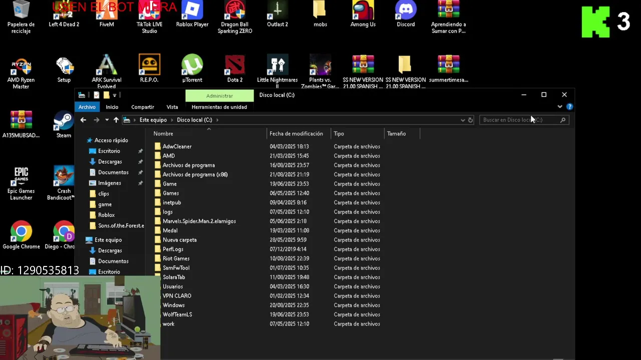Screen dimensions: 641x360
Task: Select the Roblox Player desktop icon
Action: point(192,15)
